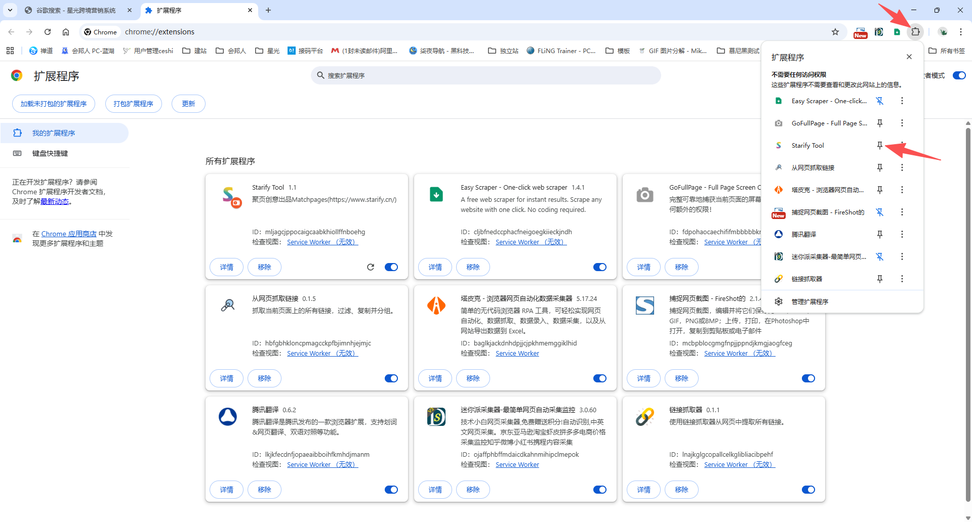Open more actions menu for 链接抓取器
This screenshot has width=972, height=522.
coord(902,279)
